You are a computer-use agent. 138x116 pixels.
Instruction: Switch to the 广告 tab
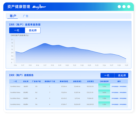click(26, 16)
